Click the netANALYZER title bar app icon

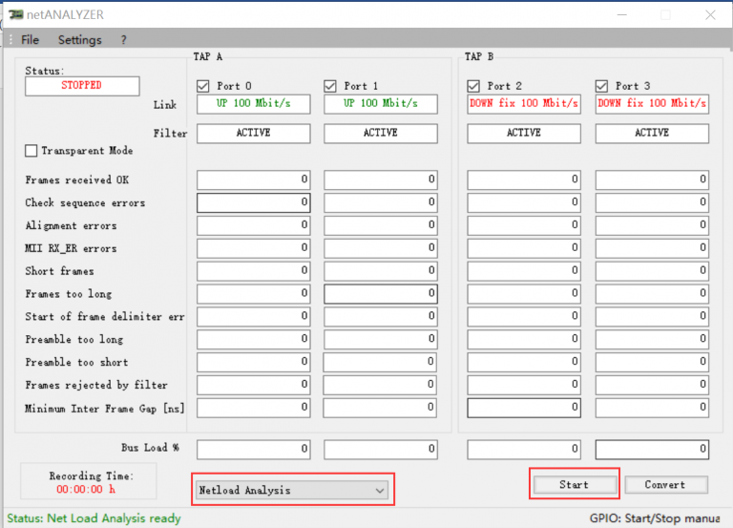(x=16, y=15)
